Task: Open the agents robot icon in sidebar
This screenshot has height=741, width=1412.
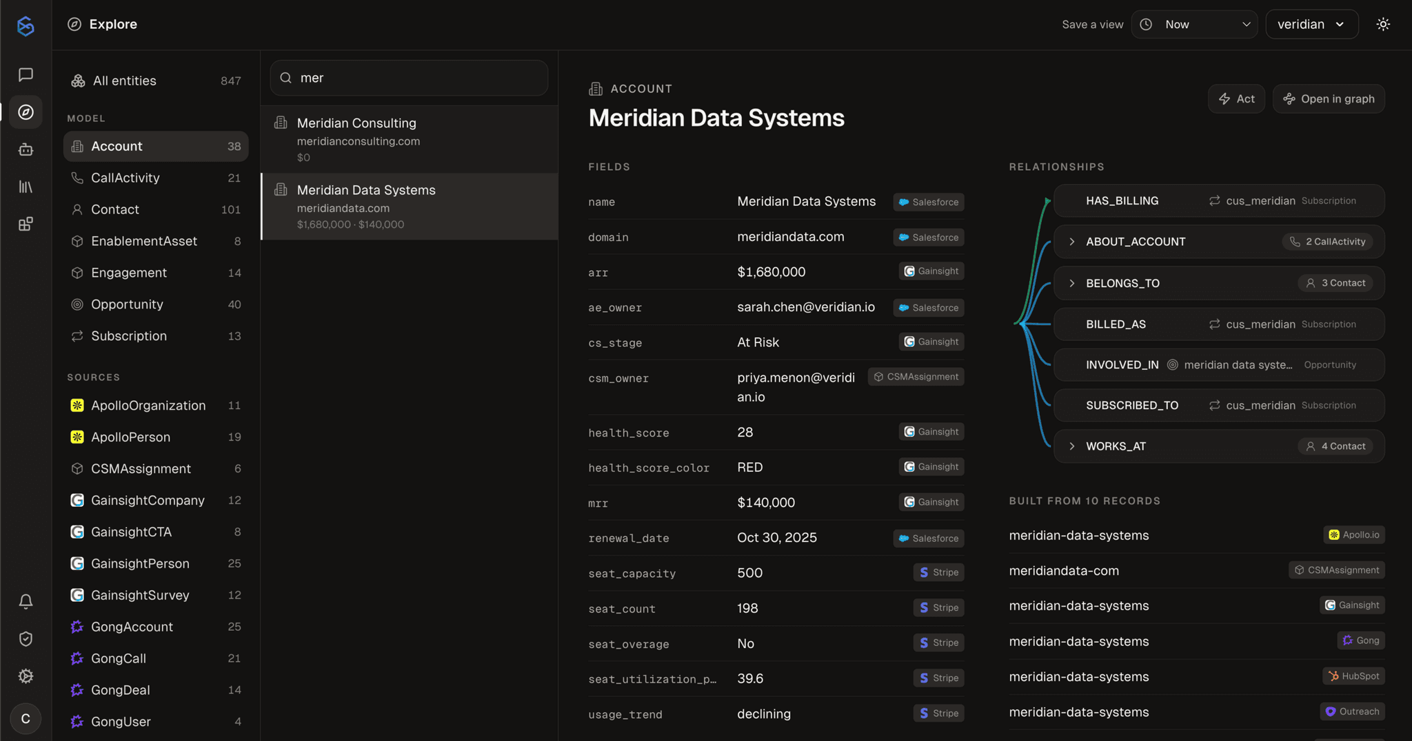Action: [26, 149]
